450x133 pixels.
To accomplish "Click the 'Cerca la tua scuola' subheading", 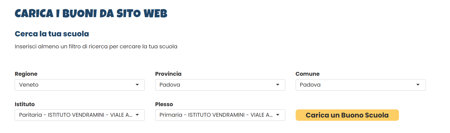I will coord(52,34).
